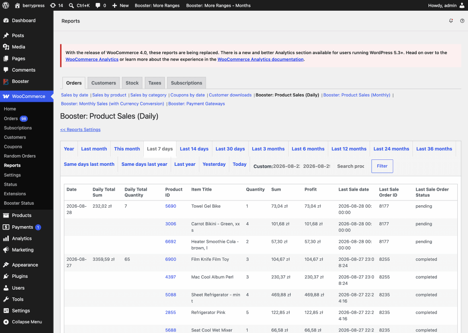Select Same days last year range
Viewport: 468px width, 333px height.
point(144,164)
